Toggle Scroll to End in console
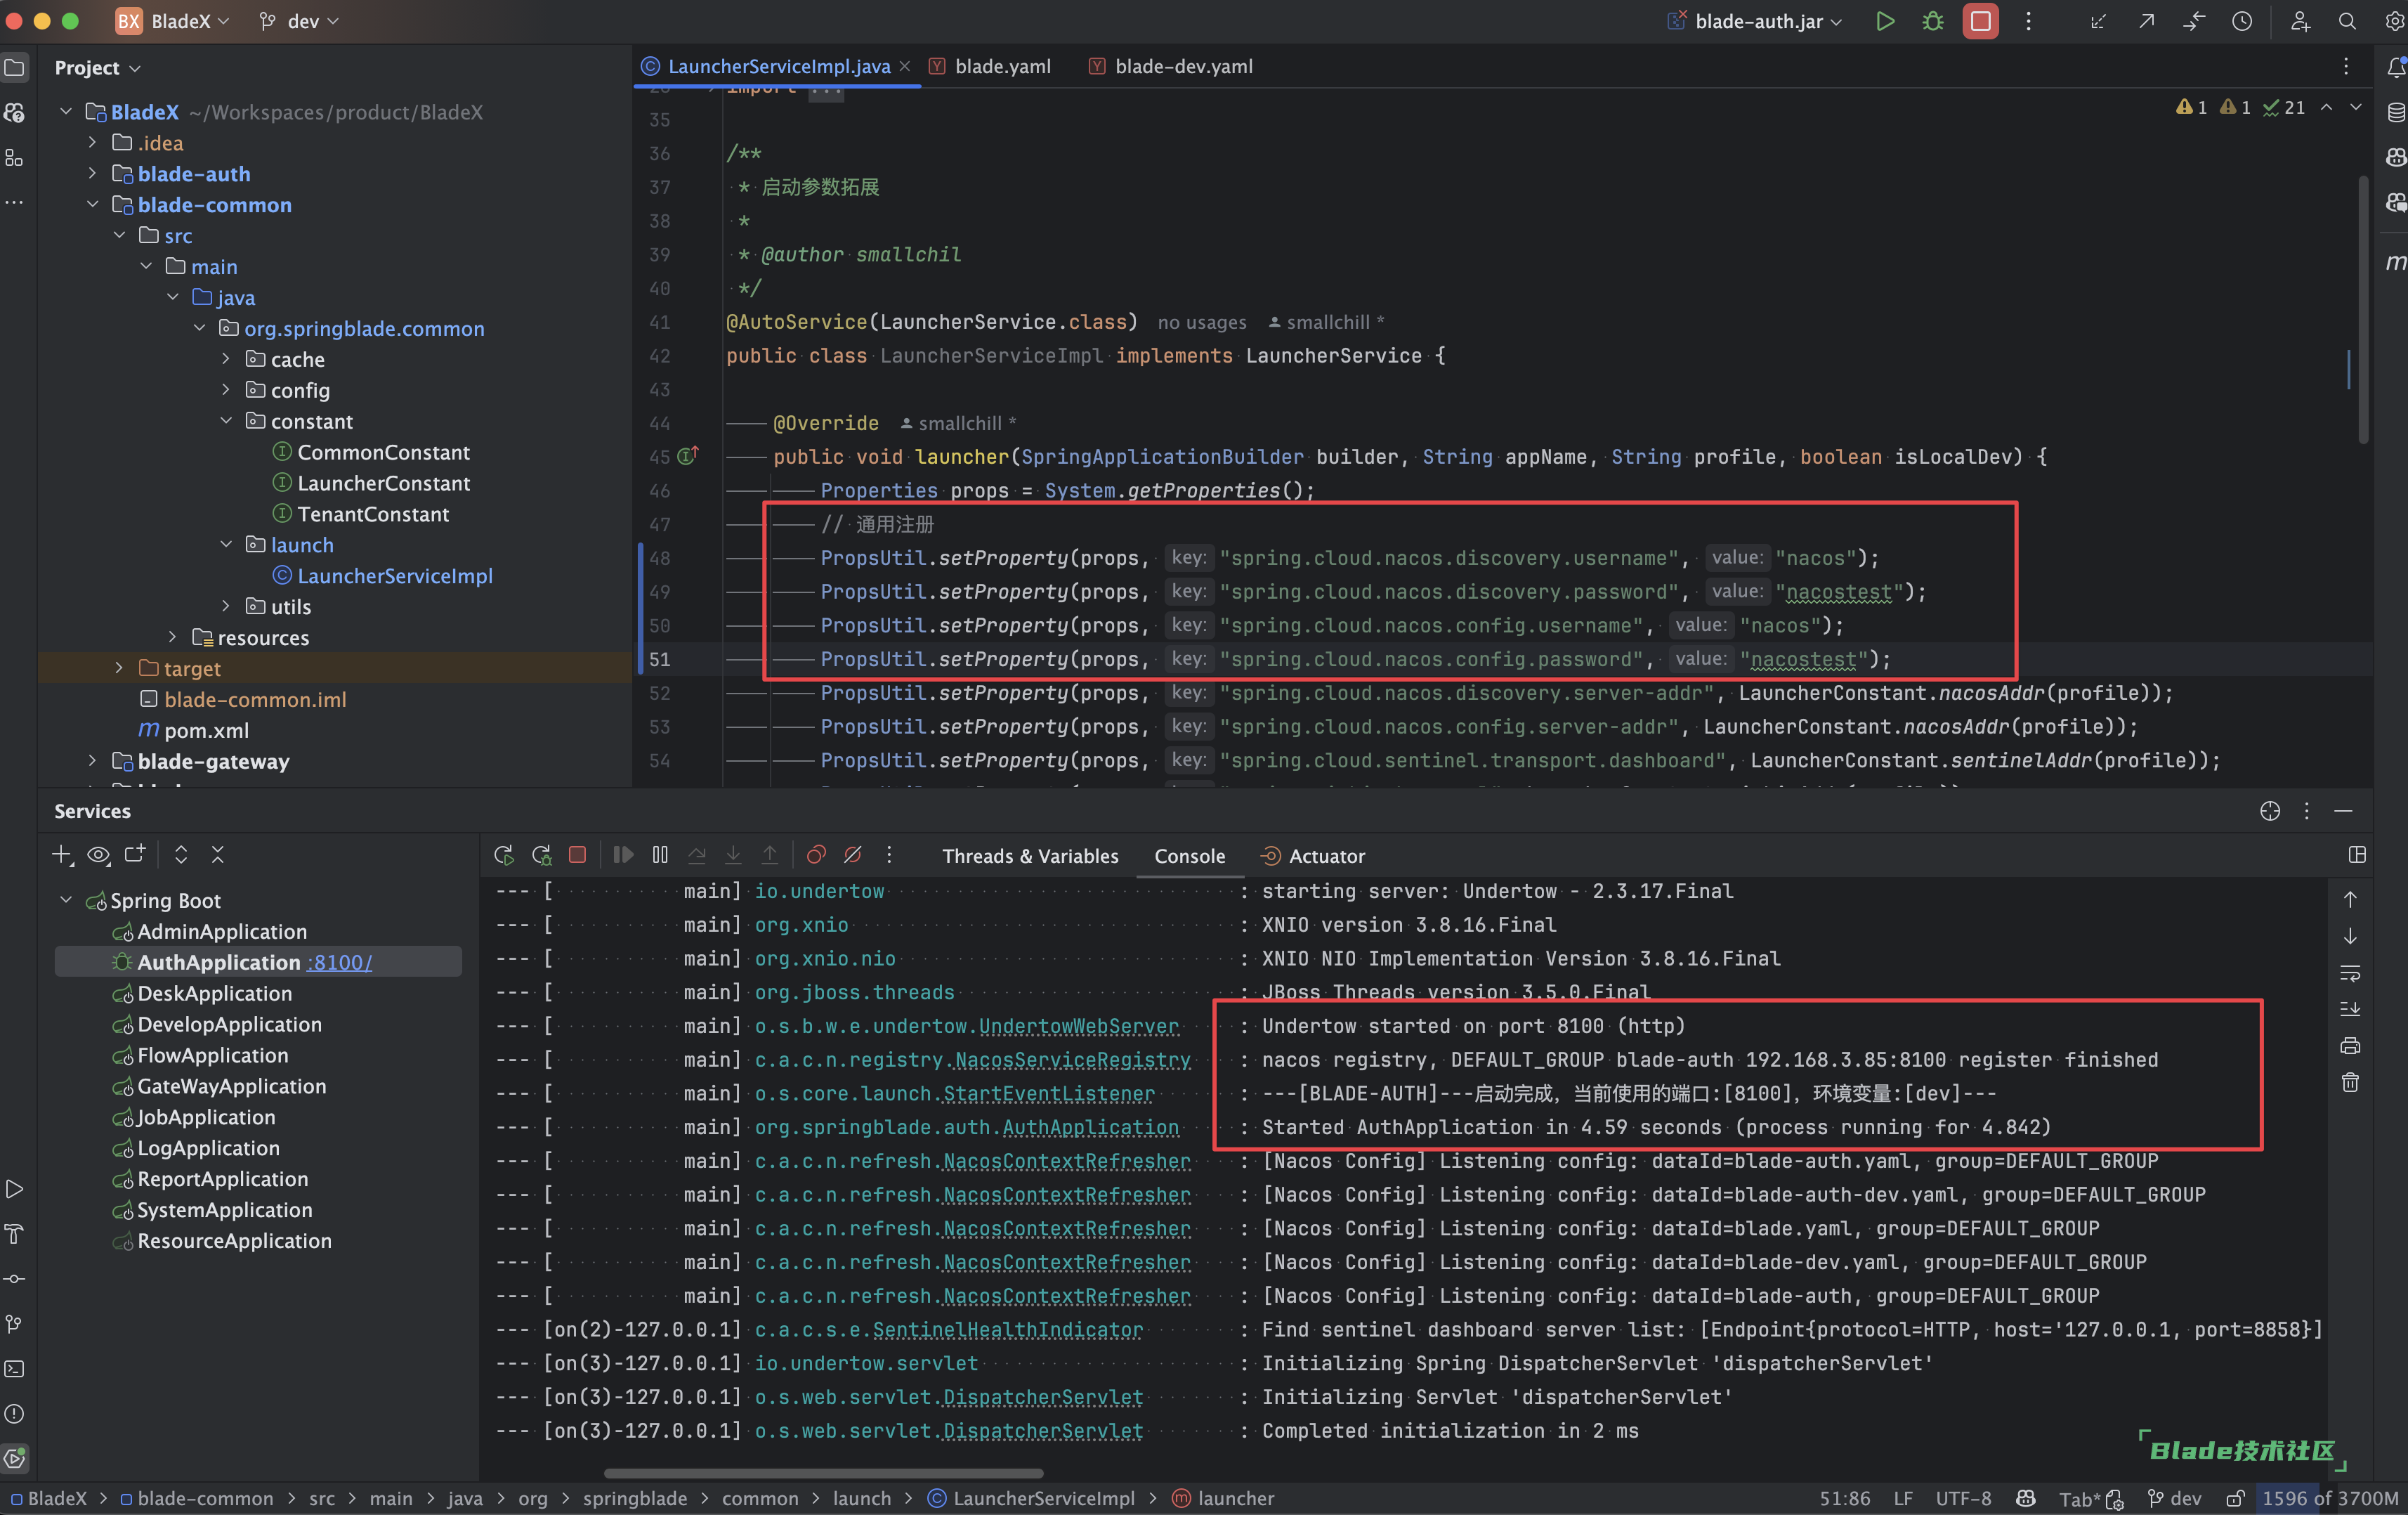 pos(2350,1008)
